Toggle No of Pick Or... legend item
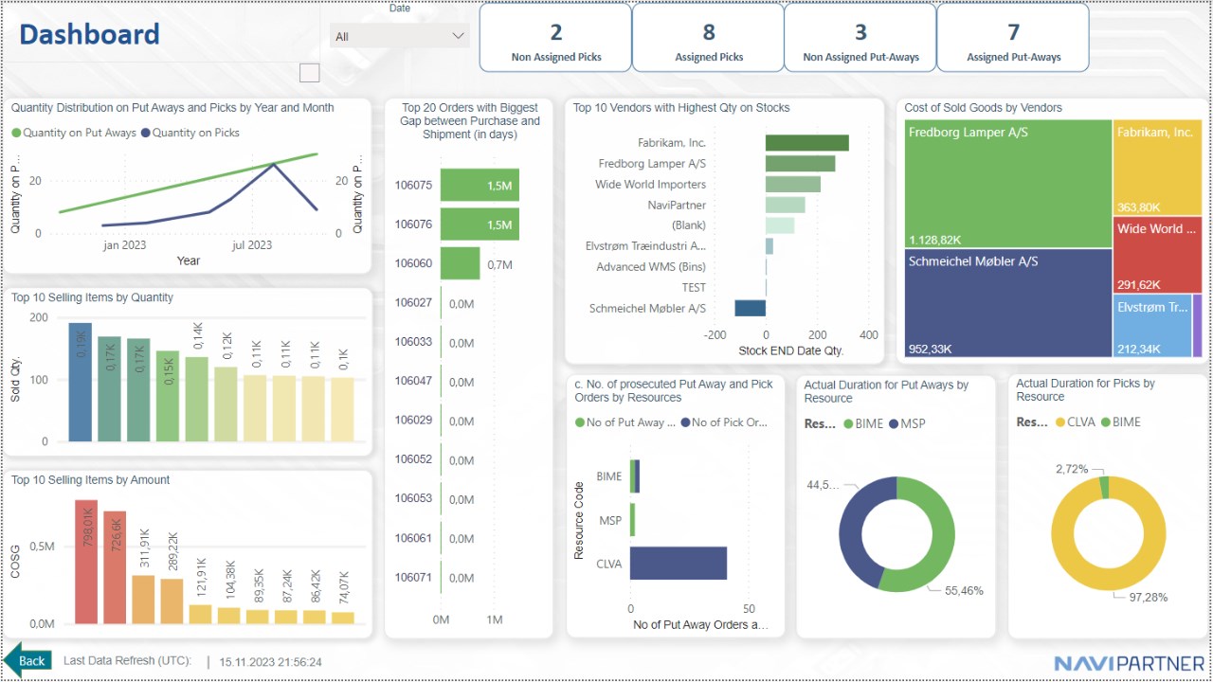 point(724,422)
